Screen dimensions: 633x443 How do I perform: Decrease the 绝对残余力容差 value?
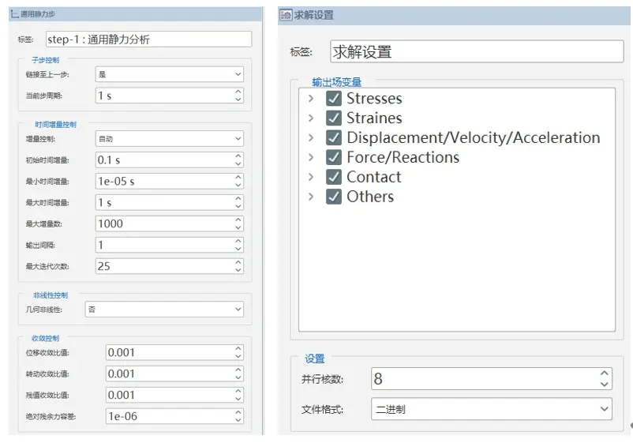click(x=238, y=420)
